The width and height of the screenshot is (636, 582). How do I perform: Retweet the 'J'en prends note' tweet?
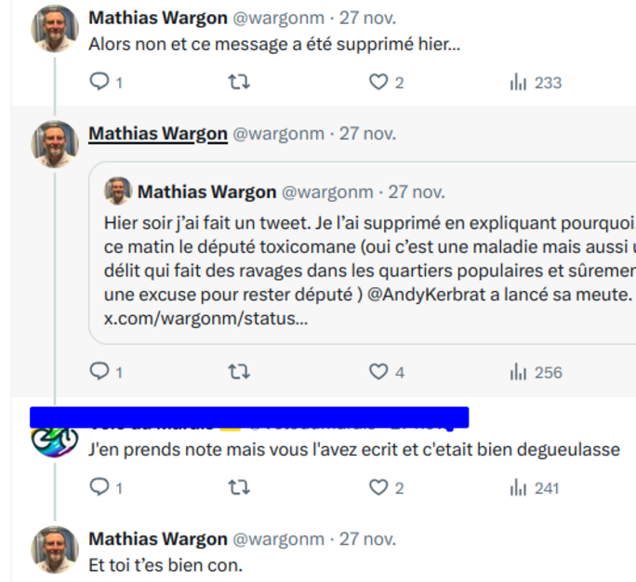[239, 487]
